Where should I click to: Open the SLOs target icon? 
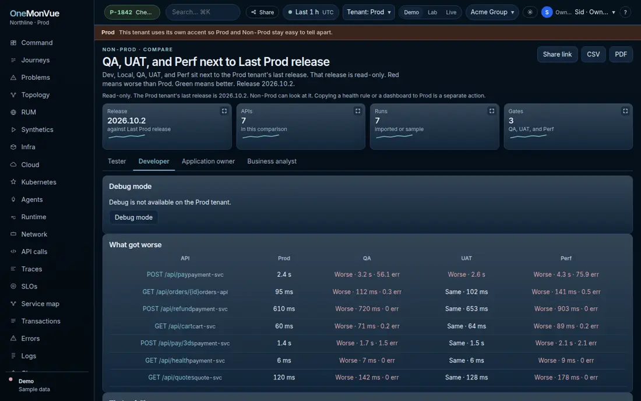click(13, 286)
